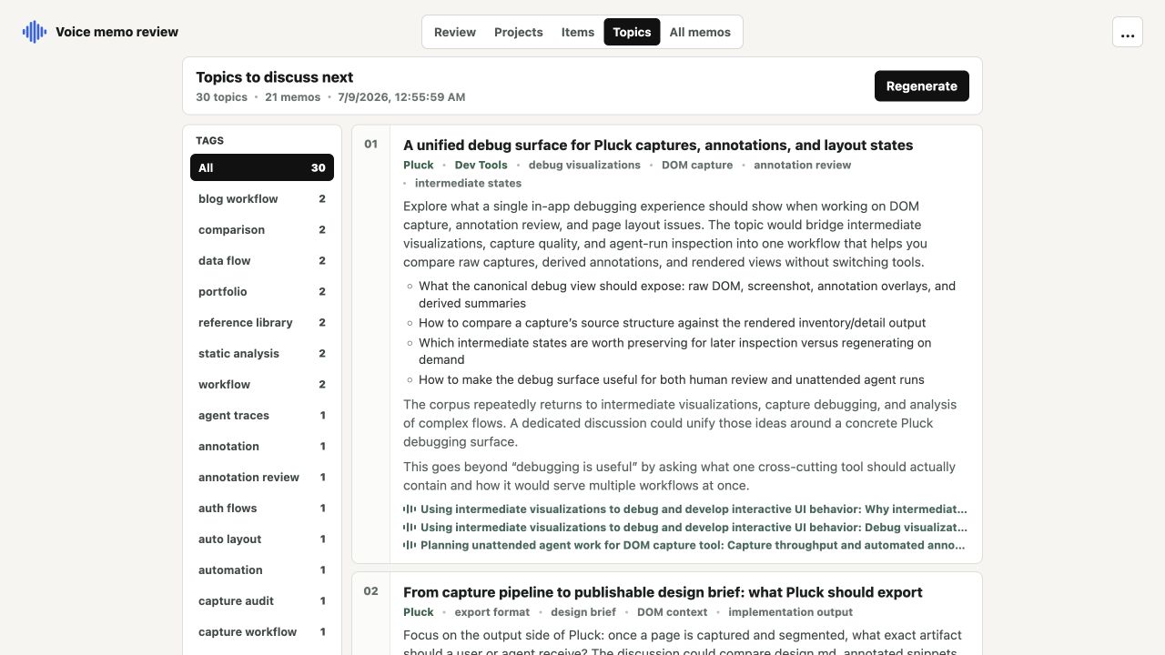
Task: Click the Voice memo review waveform logo
Action: 35,32
